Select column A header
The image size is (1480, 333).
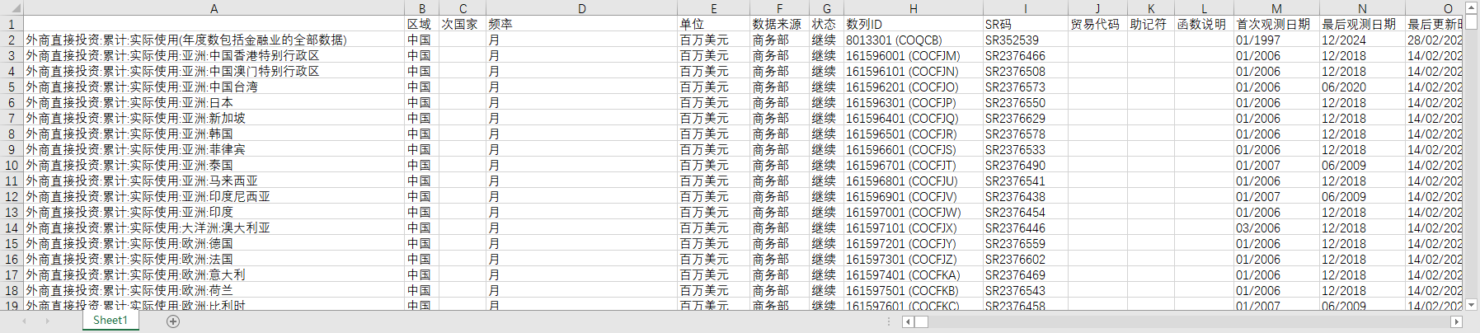[214, 8]
